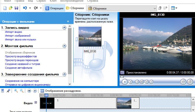Open the Вид menu
The width and height of the screenshot is (195, 112).
[x=30, y=1]
